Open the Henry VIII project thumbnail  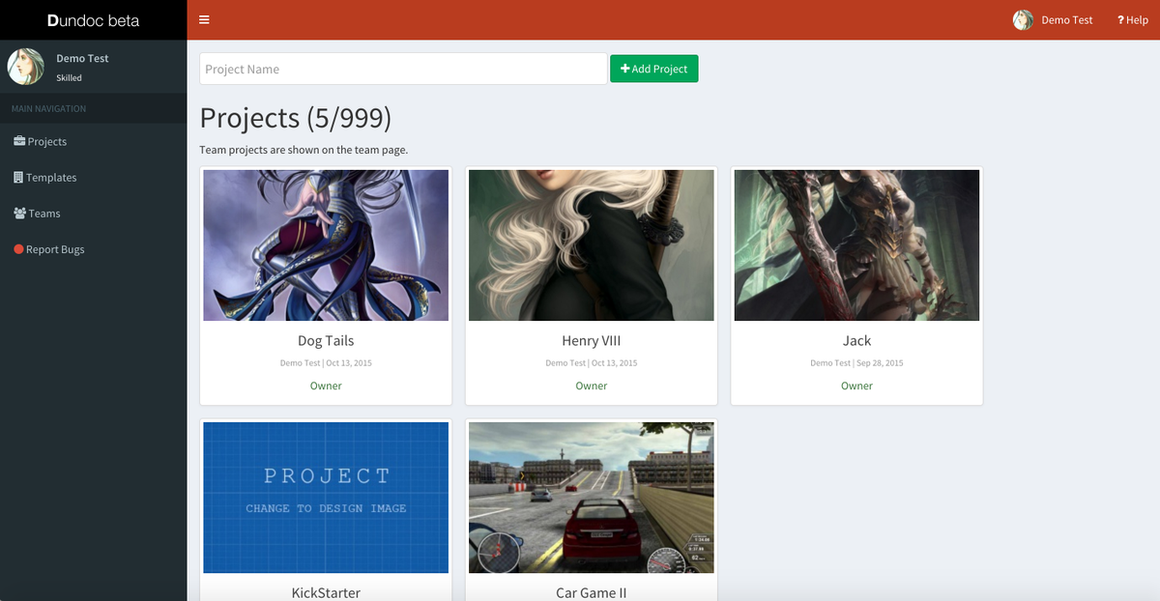coord(592,245)
